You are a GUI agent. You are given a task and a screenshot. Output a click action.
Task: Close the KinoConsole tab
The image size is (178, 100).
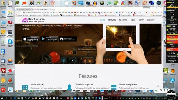click(50, 9)
